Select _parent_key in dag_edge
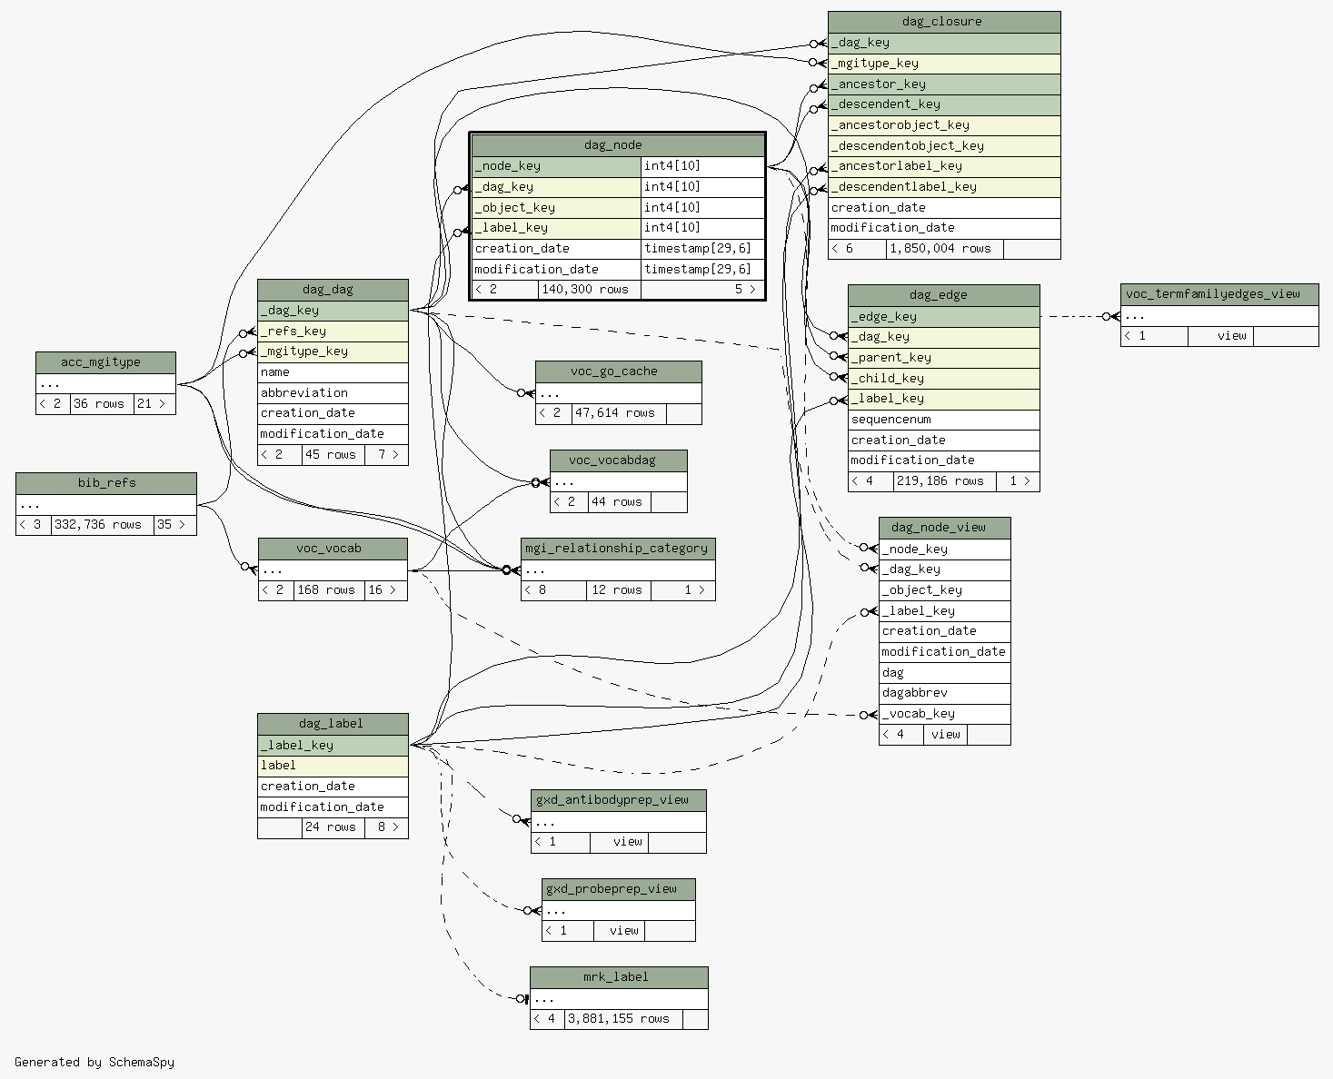The width and height of the screenshot is (1333, 1079). coord(943,358)
